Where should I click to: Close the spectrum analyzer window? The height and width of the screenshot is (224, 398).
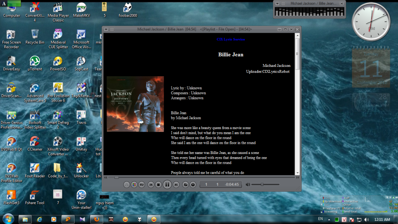[x=342, y=3]
